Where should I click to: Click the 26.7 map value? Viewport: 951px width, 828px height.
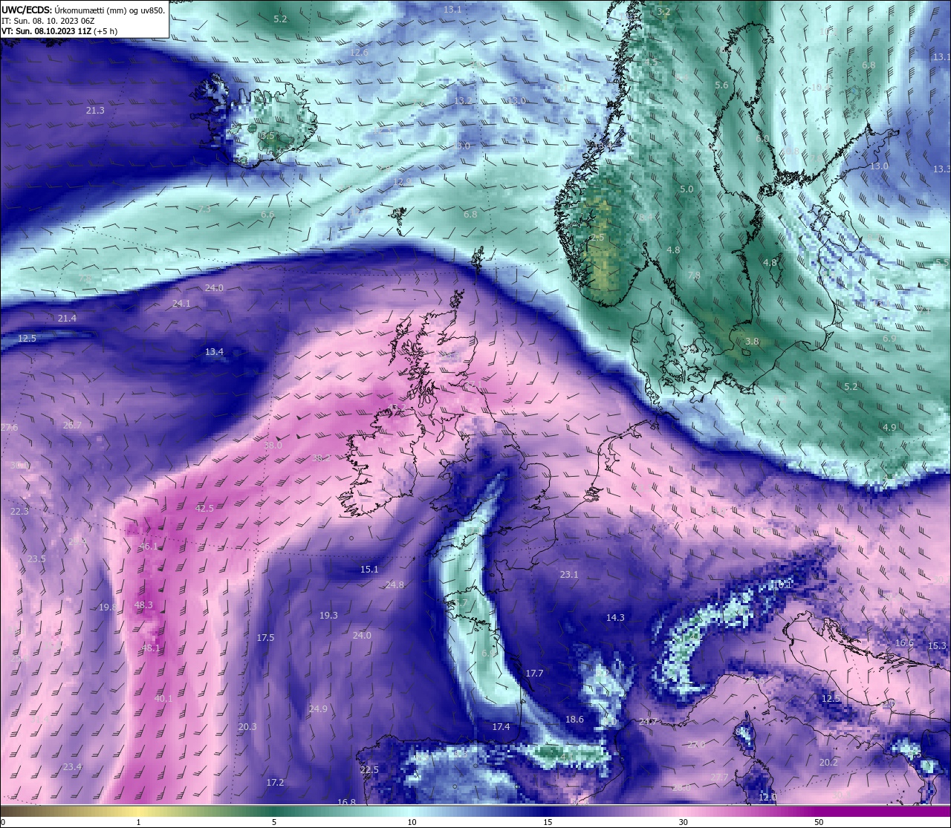click(x=72, y=426)
